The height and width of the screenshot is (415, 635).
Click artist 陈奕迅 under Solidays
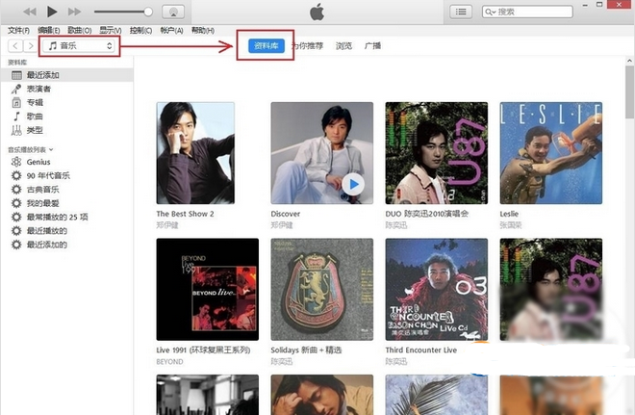click(282, 361)
